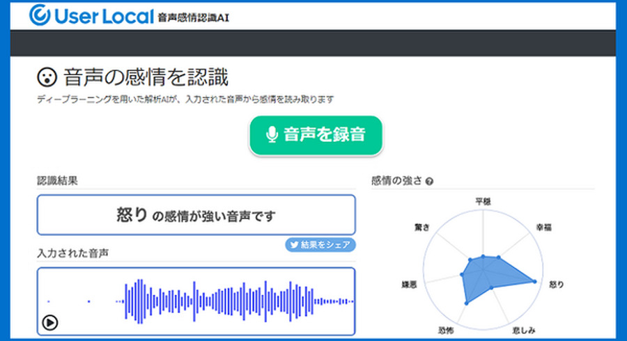The image size is (627, 341).
Task: Click the microphone icon on record button
Action: [272, 135]
